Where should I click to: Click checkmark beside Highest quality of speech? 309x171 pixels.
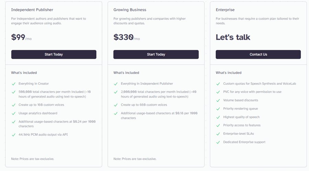218,117
